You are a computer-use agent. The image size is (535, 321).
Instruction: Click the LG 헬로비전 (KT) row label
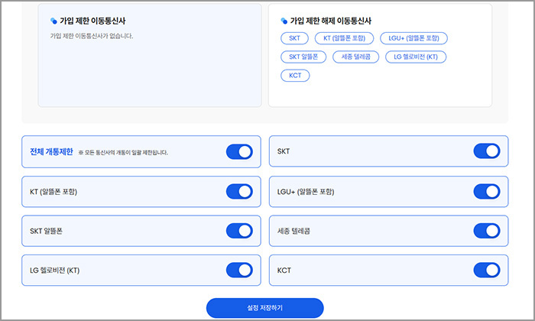click(x=54, y=271)
